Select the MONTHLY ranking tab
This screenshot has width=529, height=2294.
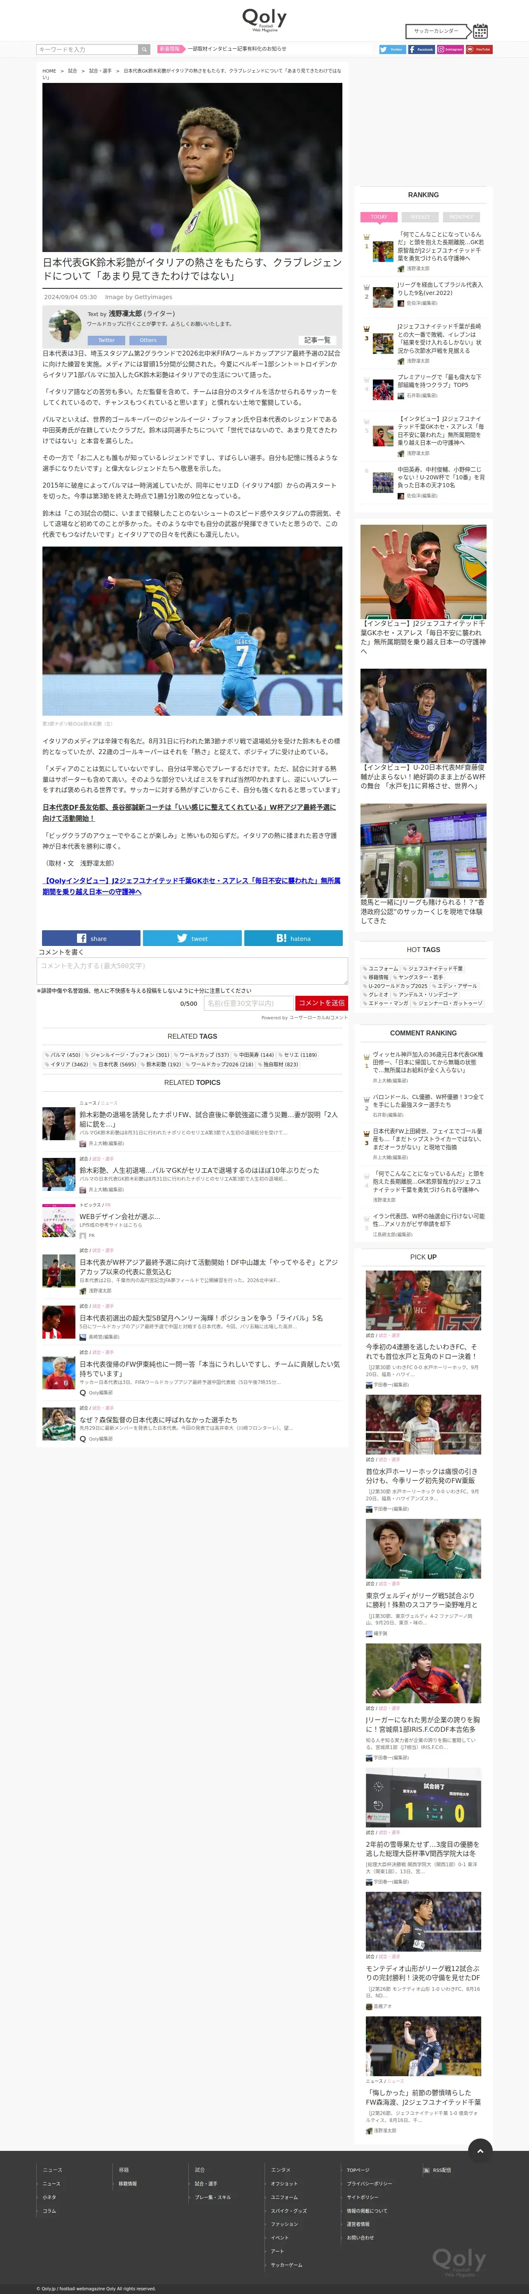pyautogui.click(x=461, y=217)
